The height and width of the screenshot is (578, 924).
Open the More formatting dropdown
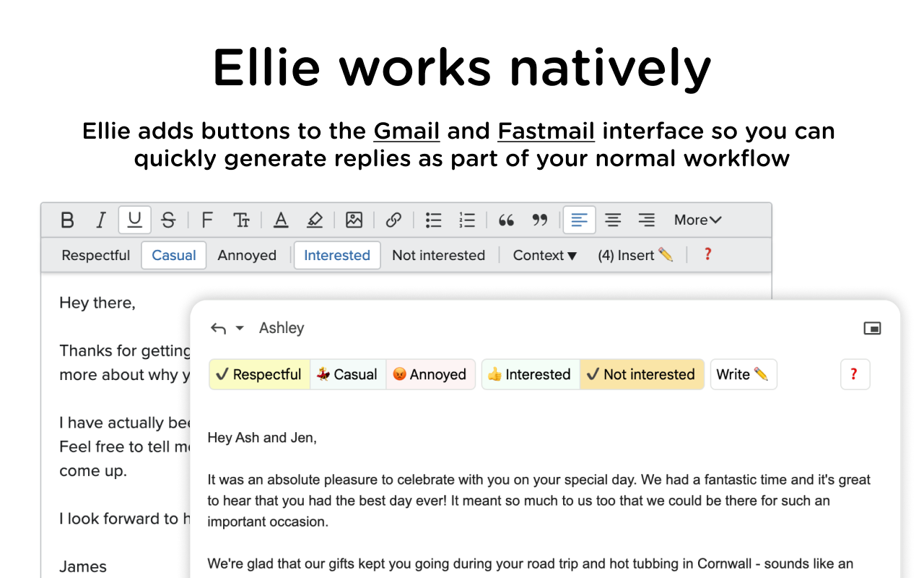tap(697, 220)
